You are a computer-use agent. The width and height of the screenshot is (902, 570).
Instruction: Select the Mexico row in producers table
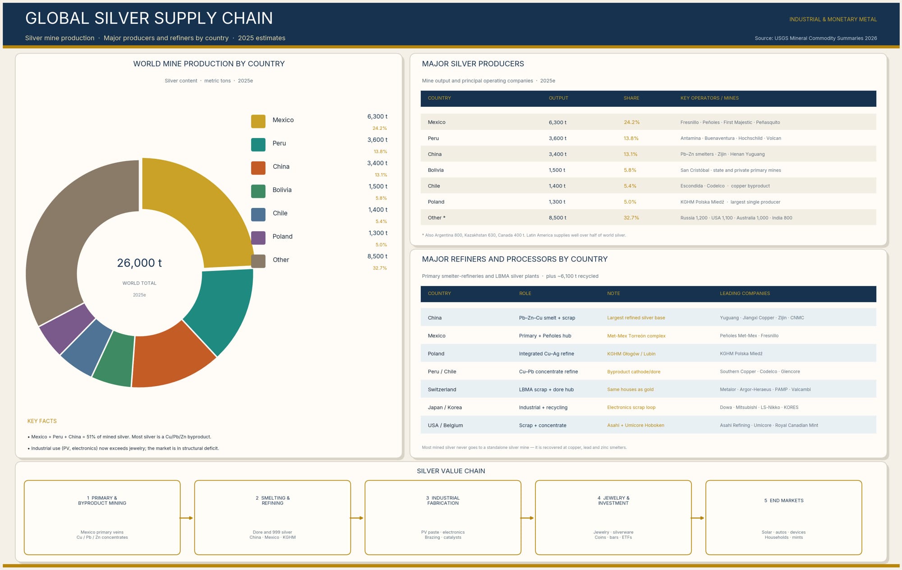click(648, 122)
